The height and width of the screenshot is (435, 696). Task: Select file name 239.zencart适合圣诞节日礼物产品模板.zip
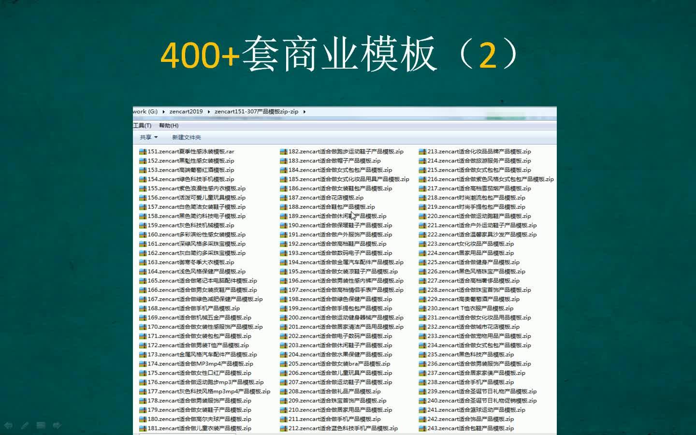pos(482,391)
